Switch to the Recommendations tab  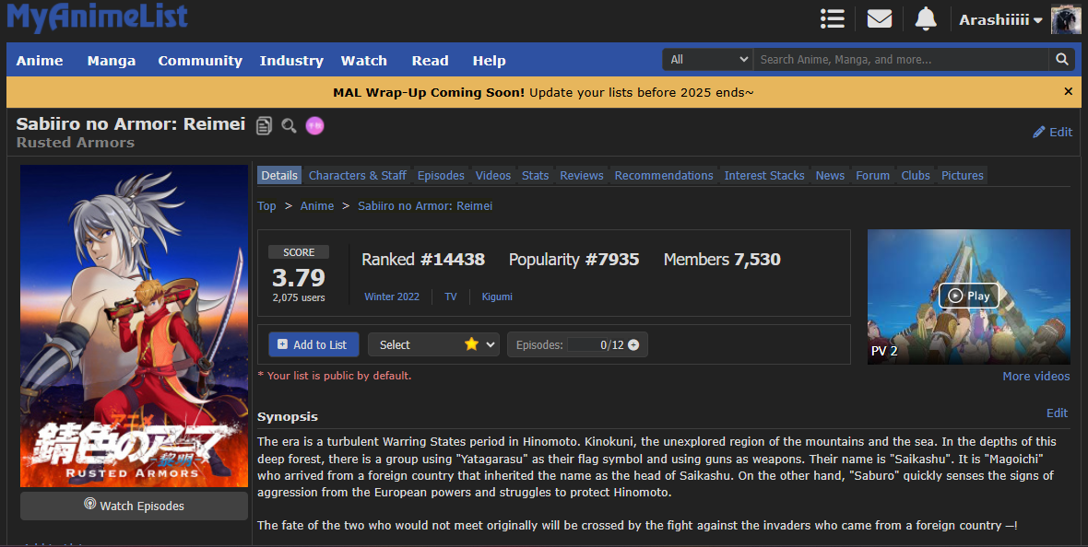(664, 175)
